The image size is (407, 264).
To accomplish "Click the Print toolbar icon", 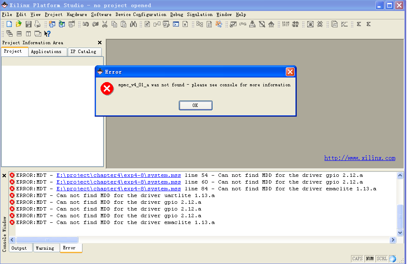I will [x=37, y=24].
